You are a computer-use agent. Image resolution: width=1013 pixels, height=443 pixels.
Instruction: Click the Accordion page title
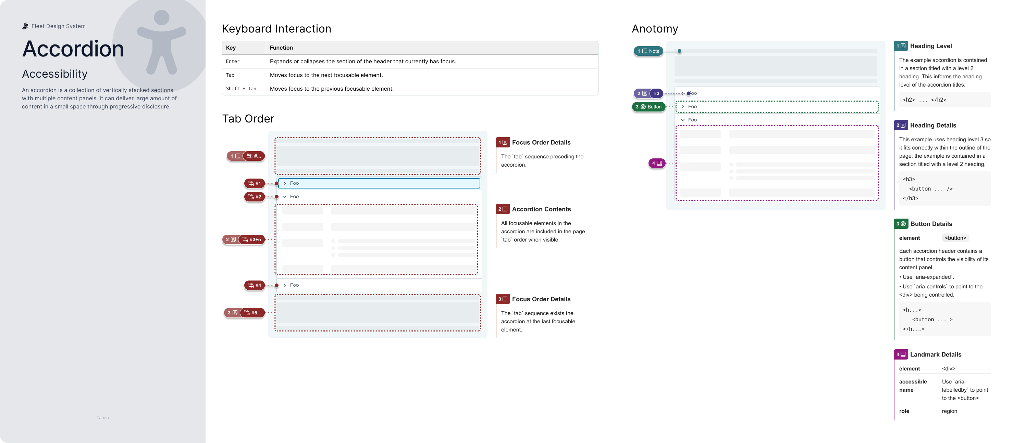(73, 49)
